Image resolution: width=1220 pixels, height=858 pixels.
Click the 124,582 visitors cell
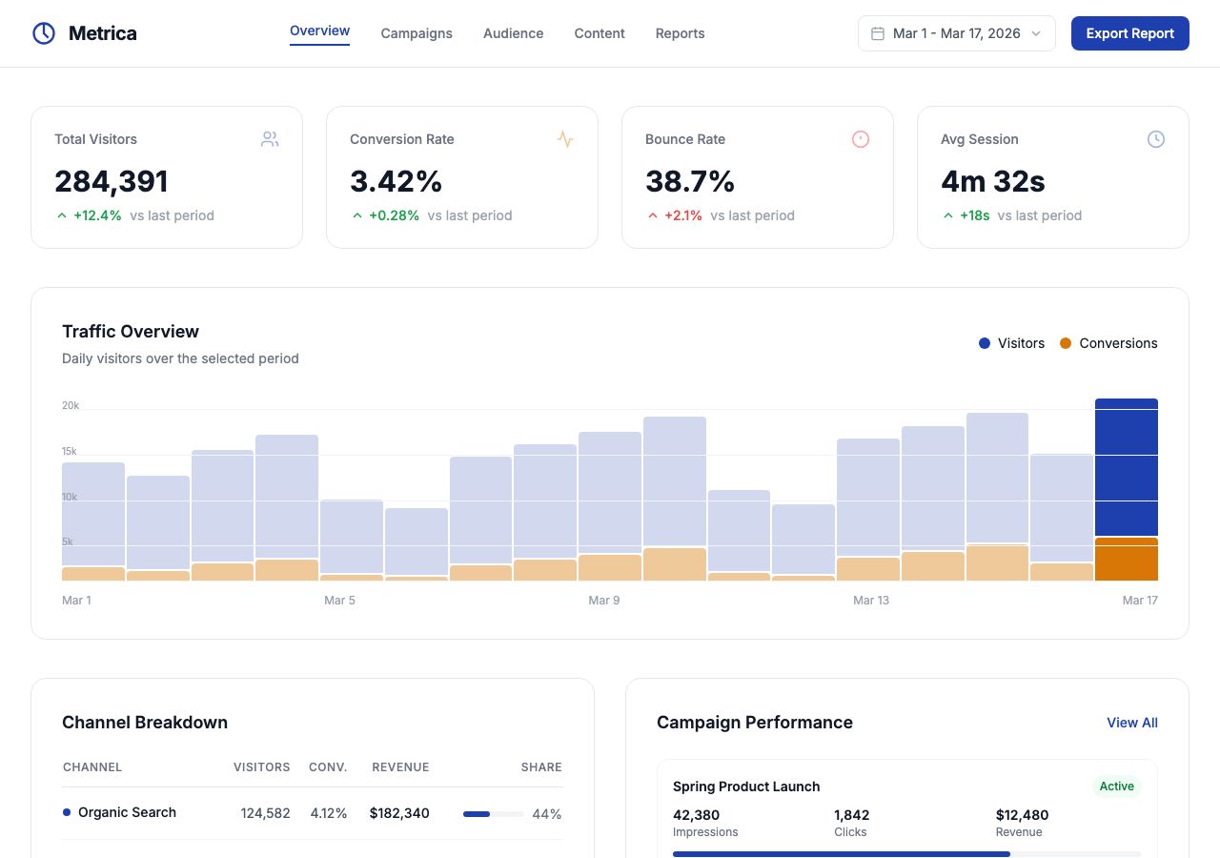tap(265, 813)
